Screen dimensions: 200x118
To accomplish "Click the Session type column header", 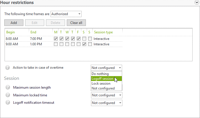I will [x=103, y=32].
